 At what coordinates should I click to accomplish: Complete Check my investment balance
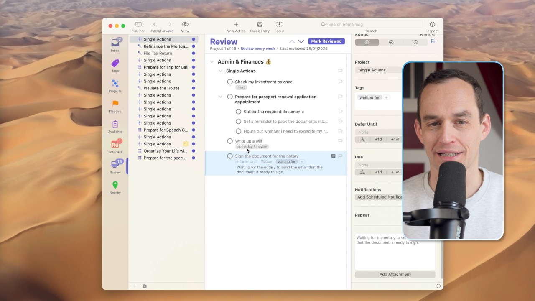(230, 82)
